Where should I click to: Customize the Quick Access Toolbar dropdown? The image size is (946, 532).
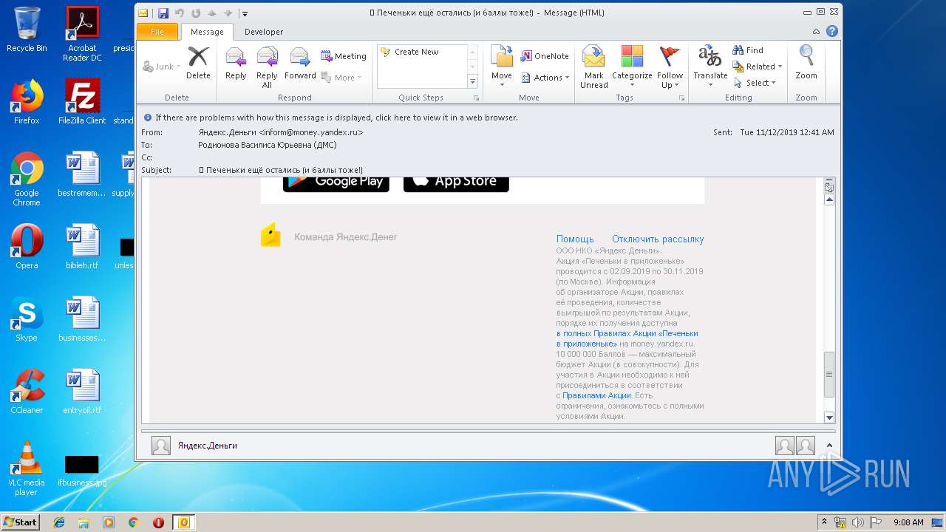(x=245, y=13)
